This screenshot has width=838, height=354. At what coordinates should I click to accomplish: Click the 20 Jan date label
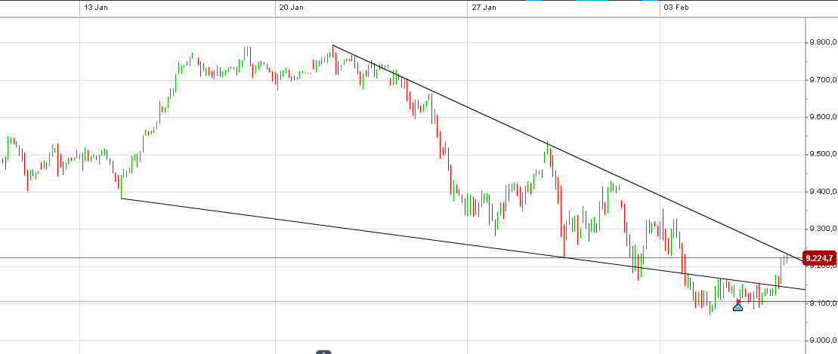[x=291, y=8]
